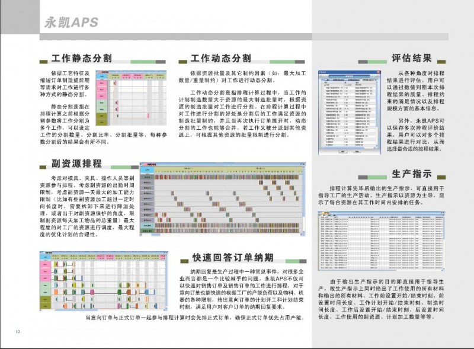Click the paragraph starting 依据资源批量及其它制约因素
This screenshot has height=349, width=474.
pyautogui.click(x=242, y=77)
